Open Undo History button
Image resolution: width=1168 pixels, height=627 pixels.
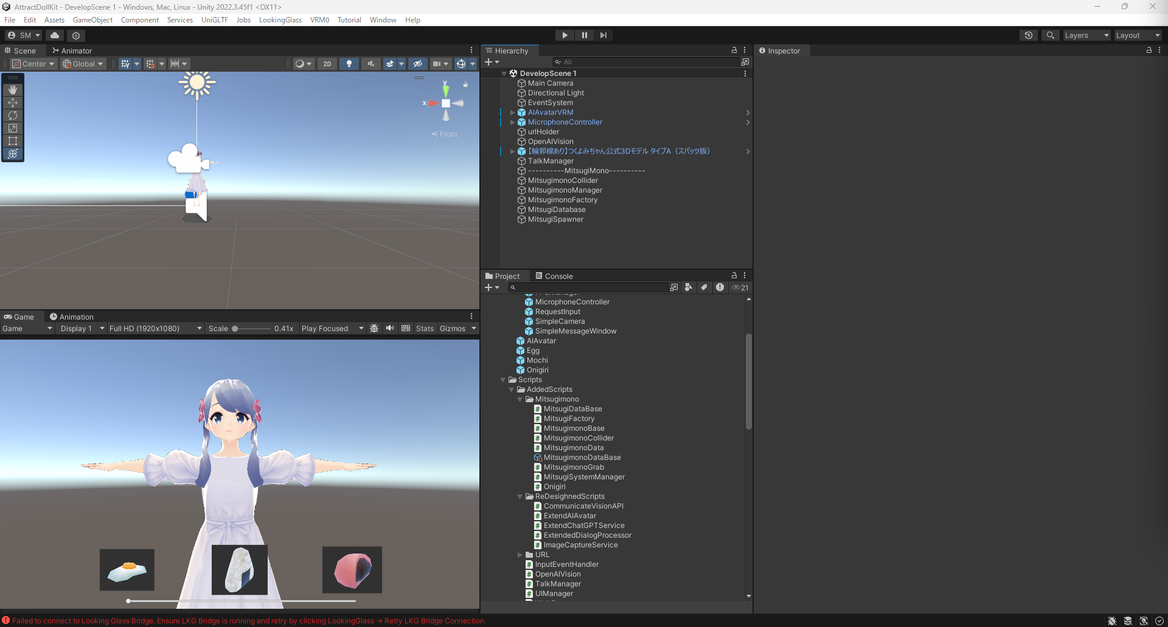pyautogui.click(x=1028, y=35)
